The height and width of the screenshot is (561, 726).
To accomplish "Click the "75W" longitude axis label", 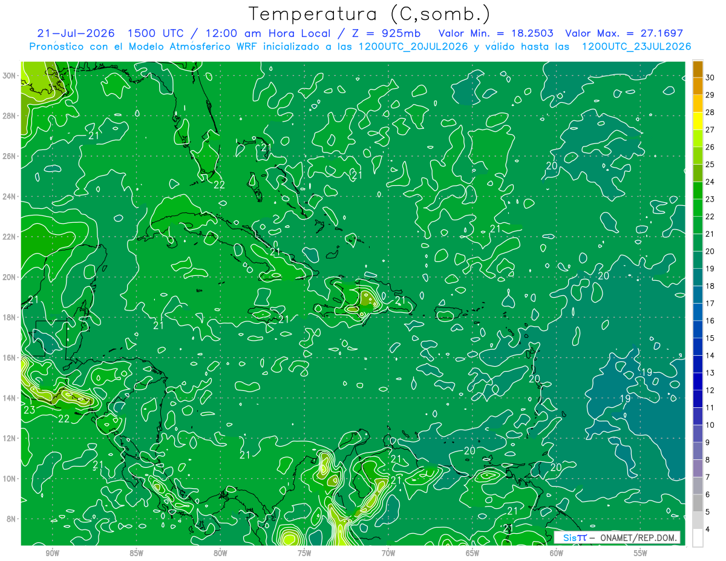I will (x=304, y=553).
